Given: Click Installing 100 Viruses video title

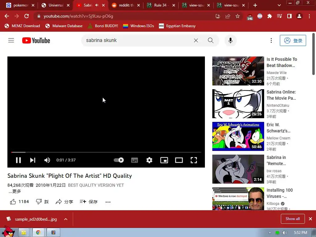Looking at the screenshot, I should (x=280, y=193).
